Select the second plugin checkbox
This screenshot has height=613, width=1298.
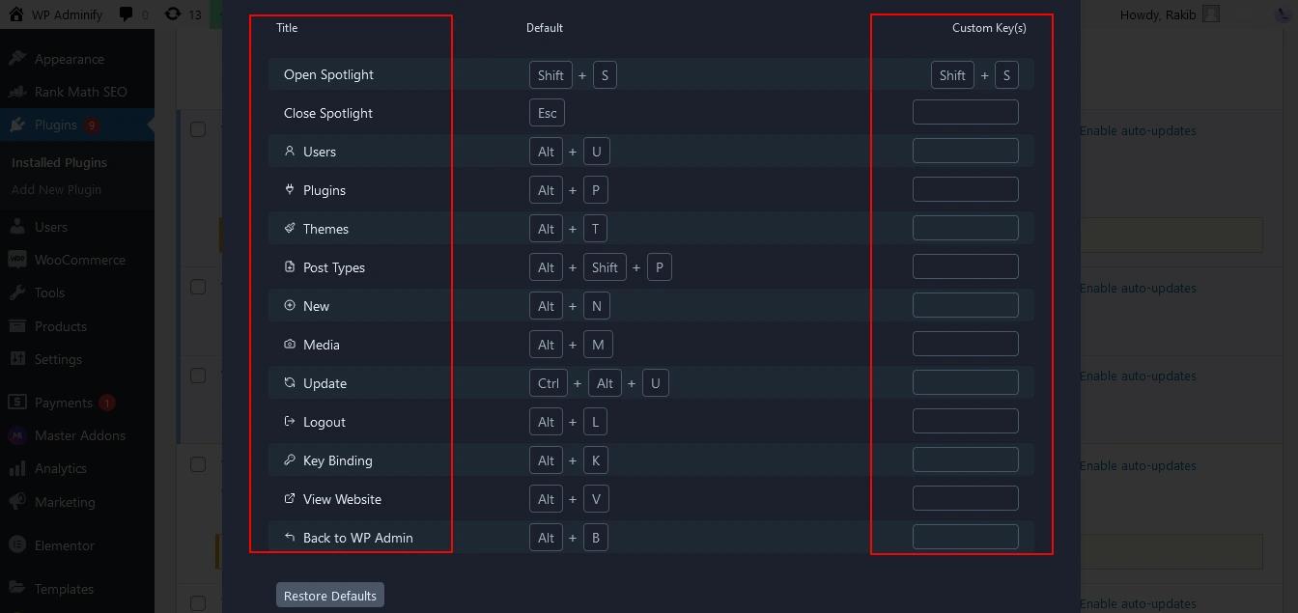pyautogui.click(x=199, y=286)
